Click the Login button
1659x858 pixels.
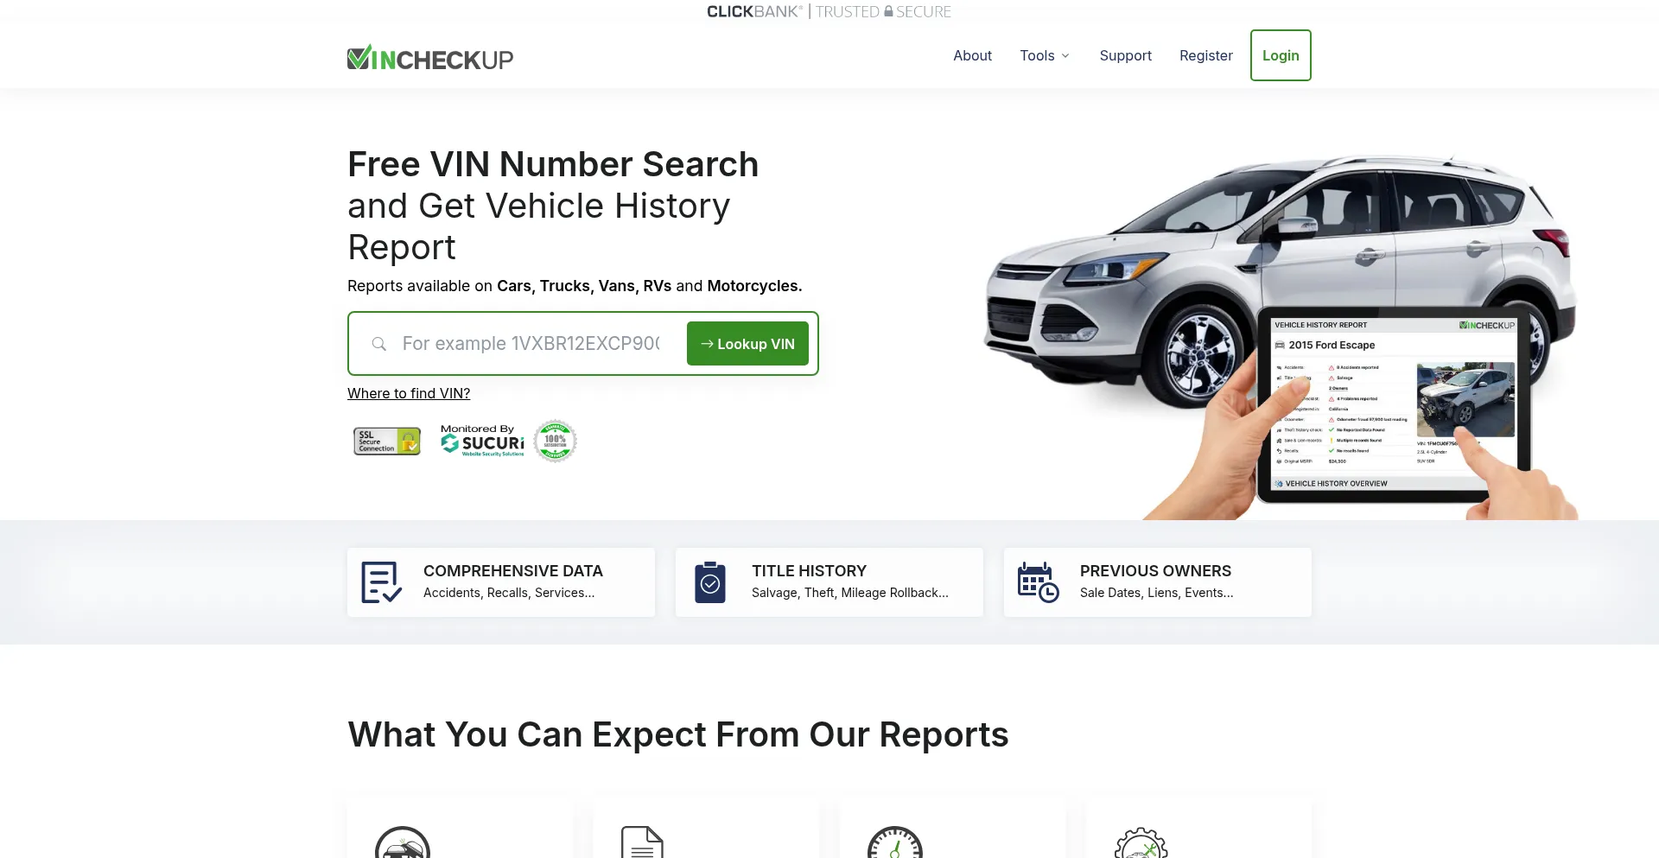[1281, 55]
